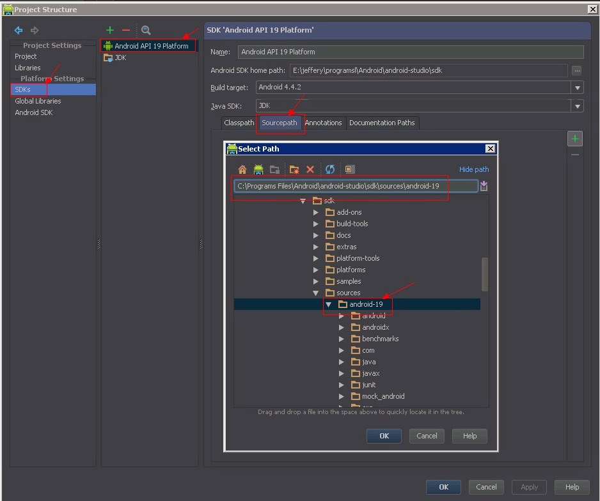Expand the platform-tools folder
The height and width of the screenshot is (501, 600).
pyautogui.click(x=316, y=258)
